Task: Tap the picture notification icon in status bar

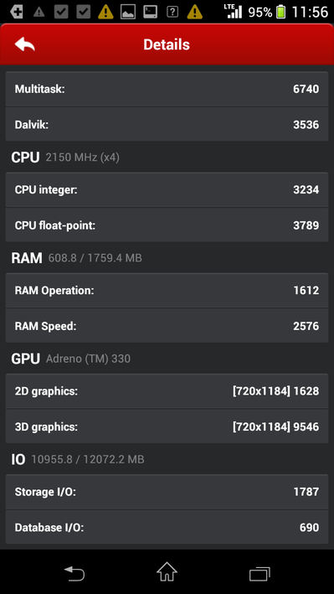Action: click(128, 12)
